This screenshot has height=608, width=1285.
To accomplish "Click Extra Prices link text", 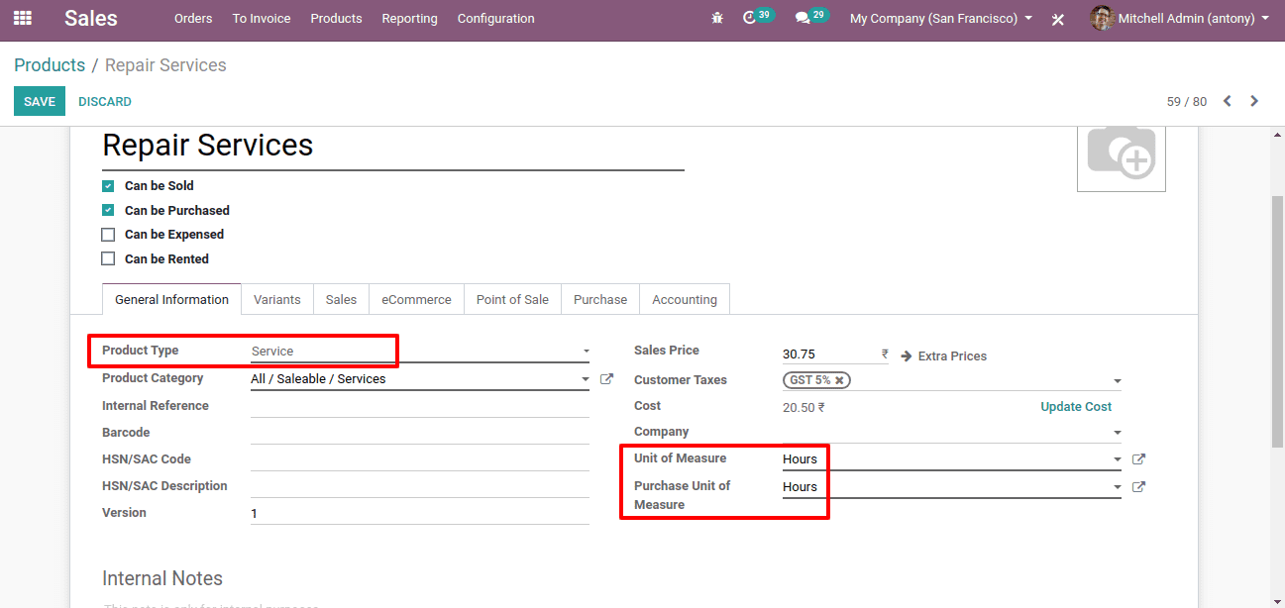I will point(952,356).
